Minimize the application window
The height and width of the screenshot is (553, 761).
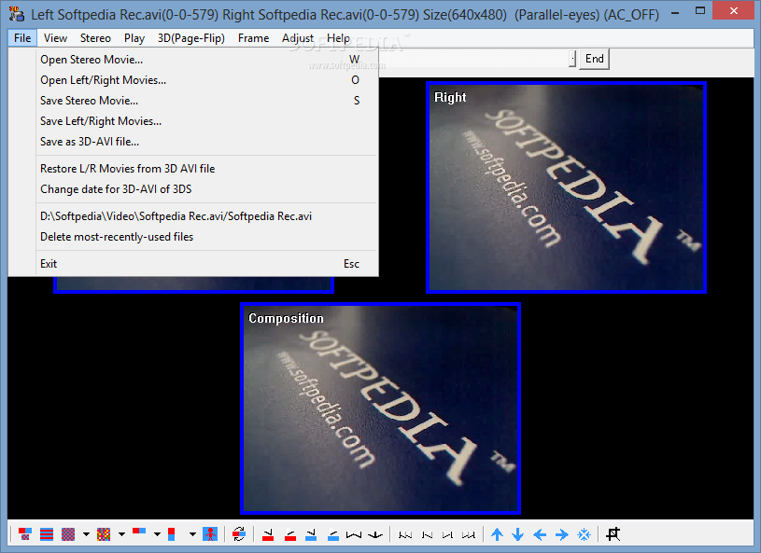tap(675, 11)
